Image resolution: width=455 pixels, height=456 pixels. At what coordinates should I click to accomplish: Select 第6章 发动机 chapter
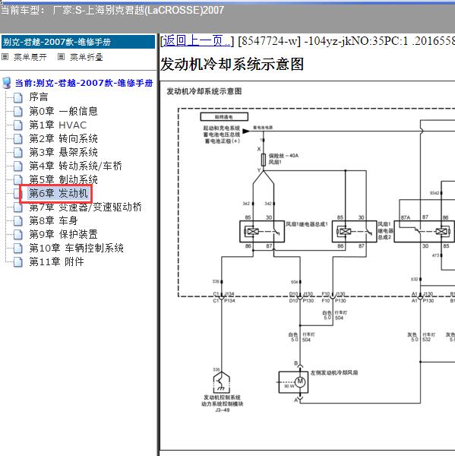coord(58,193)
